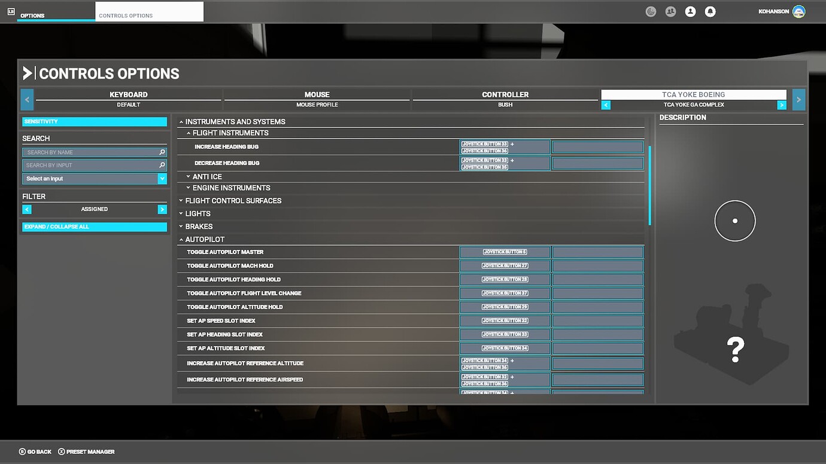Click the KOHANSON avatar picture
Screen dimensions: 826x464
click(798, 11)
